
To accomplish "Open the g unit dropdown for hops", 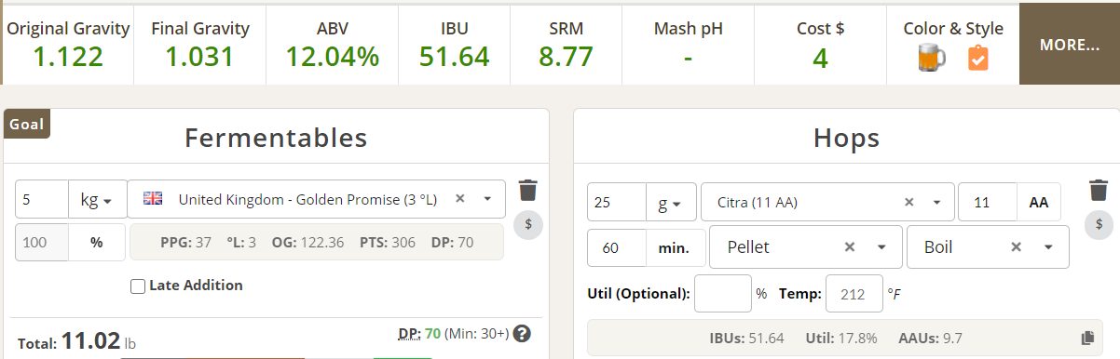I will pyautogui.click(x=670, y=202).
